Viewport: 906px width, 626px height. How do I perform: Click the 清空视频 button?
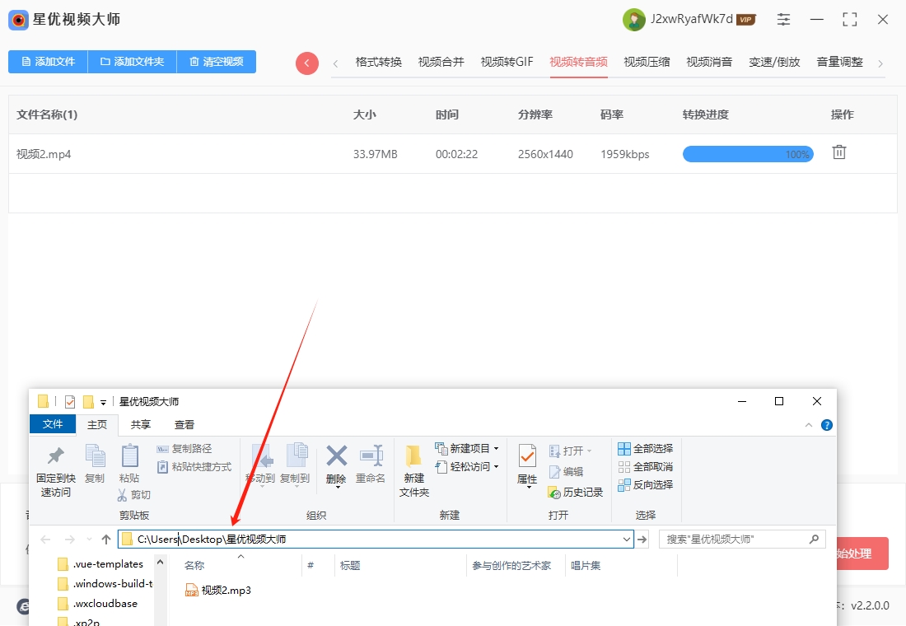[216, 62]
